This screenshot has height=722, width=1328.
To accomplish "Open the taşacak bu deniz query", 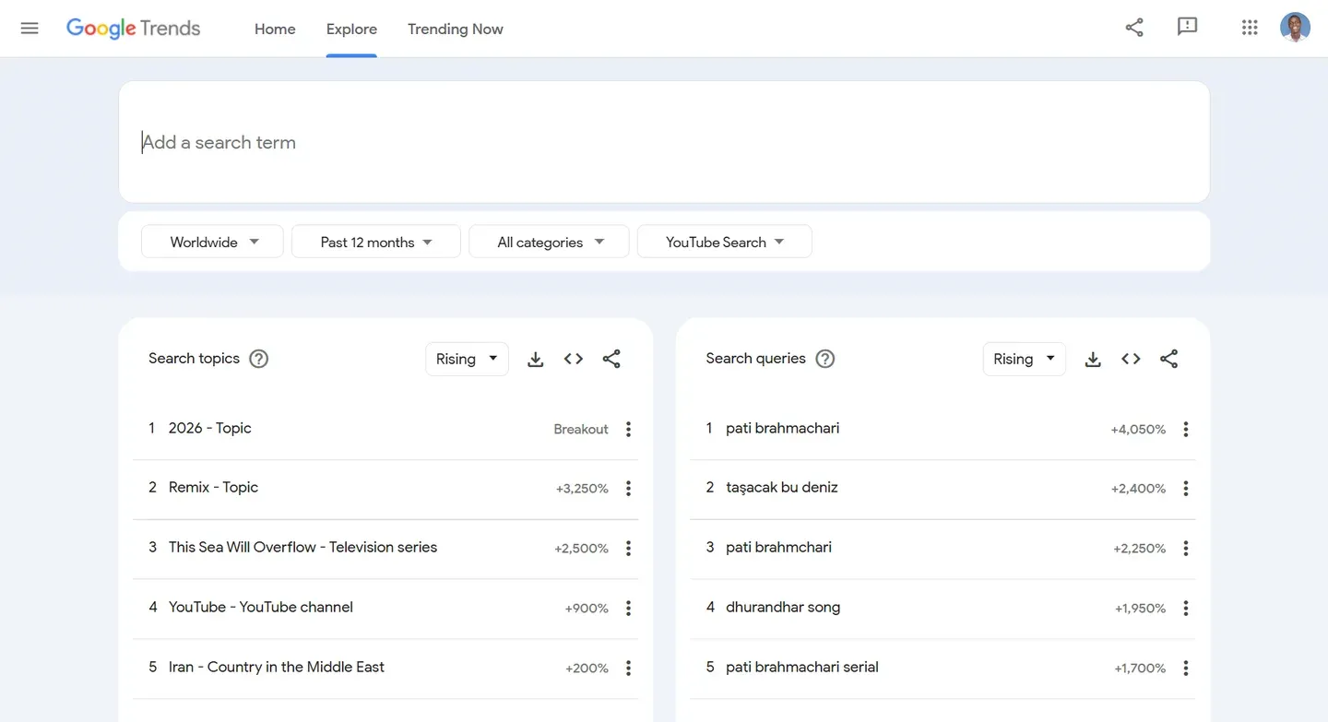I will 782,488.
